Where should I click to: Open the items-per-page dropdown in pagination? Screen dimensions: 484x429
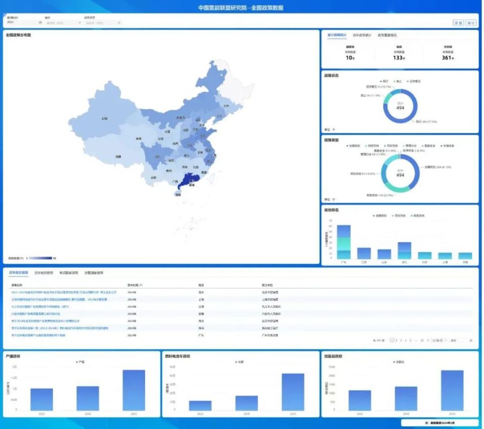[439, 340]
